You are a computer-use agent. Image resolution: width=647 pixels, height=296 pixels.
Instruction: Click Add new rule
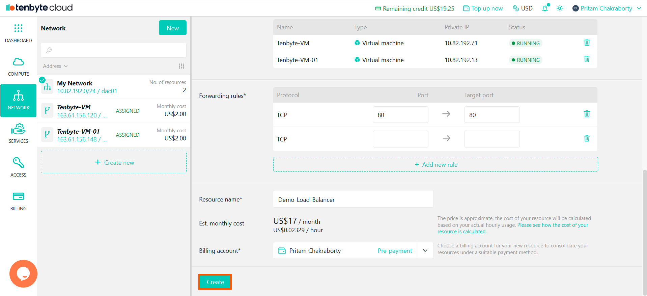[x=435, y=164]
